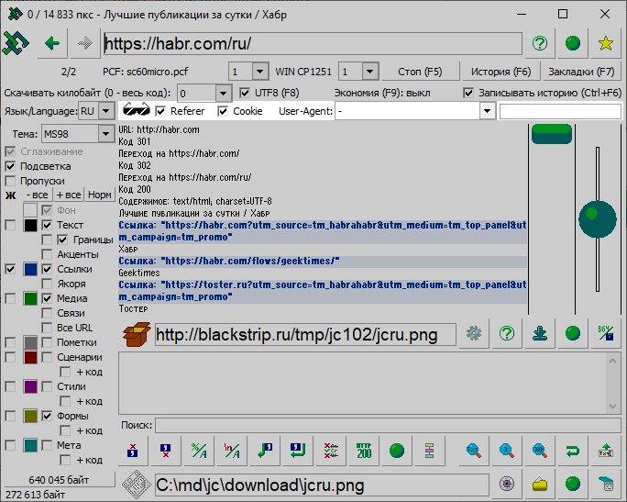This screenshot has width=627, height=502.
Task: Click icon with red X above blue quote
Action: click(x=133, y=451)
